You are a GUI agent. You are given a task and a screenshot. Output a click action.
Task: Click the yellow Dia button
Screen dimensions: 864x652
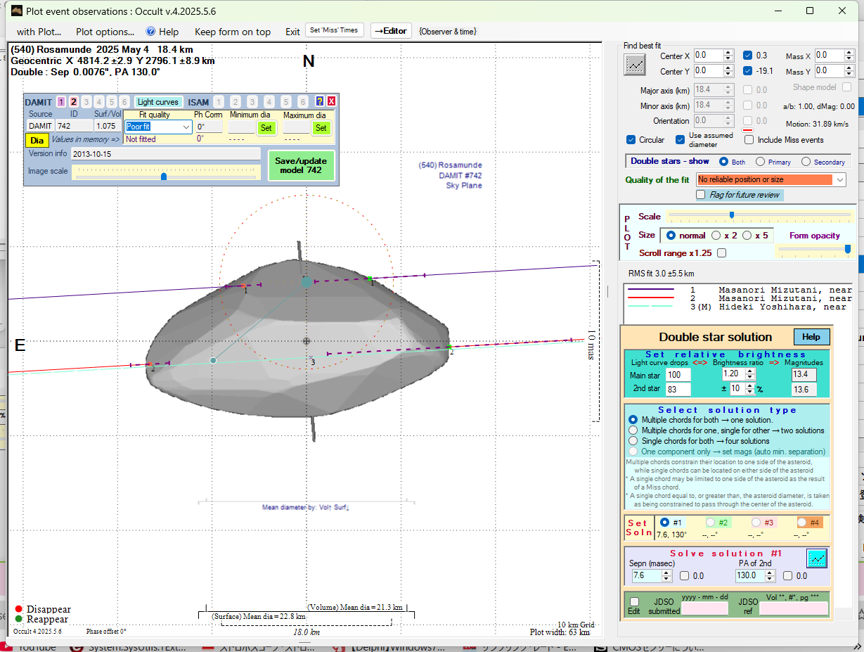point(37,140)
